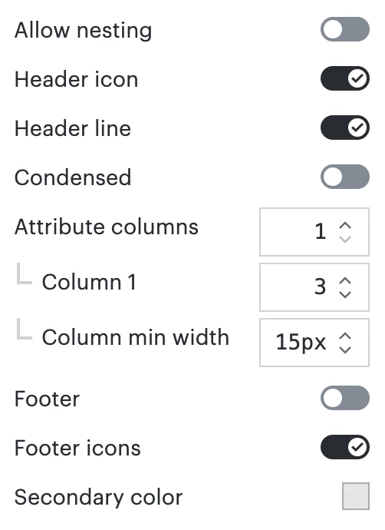385x530 pixels.
Task: Turn on the Footer switch
Action: 345,398
